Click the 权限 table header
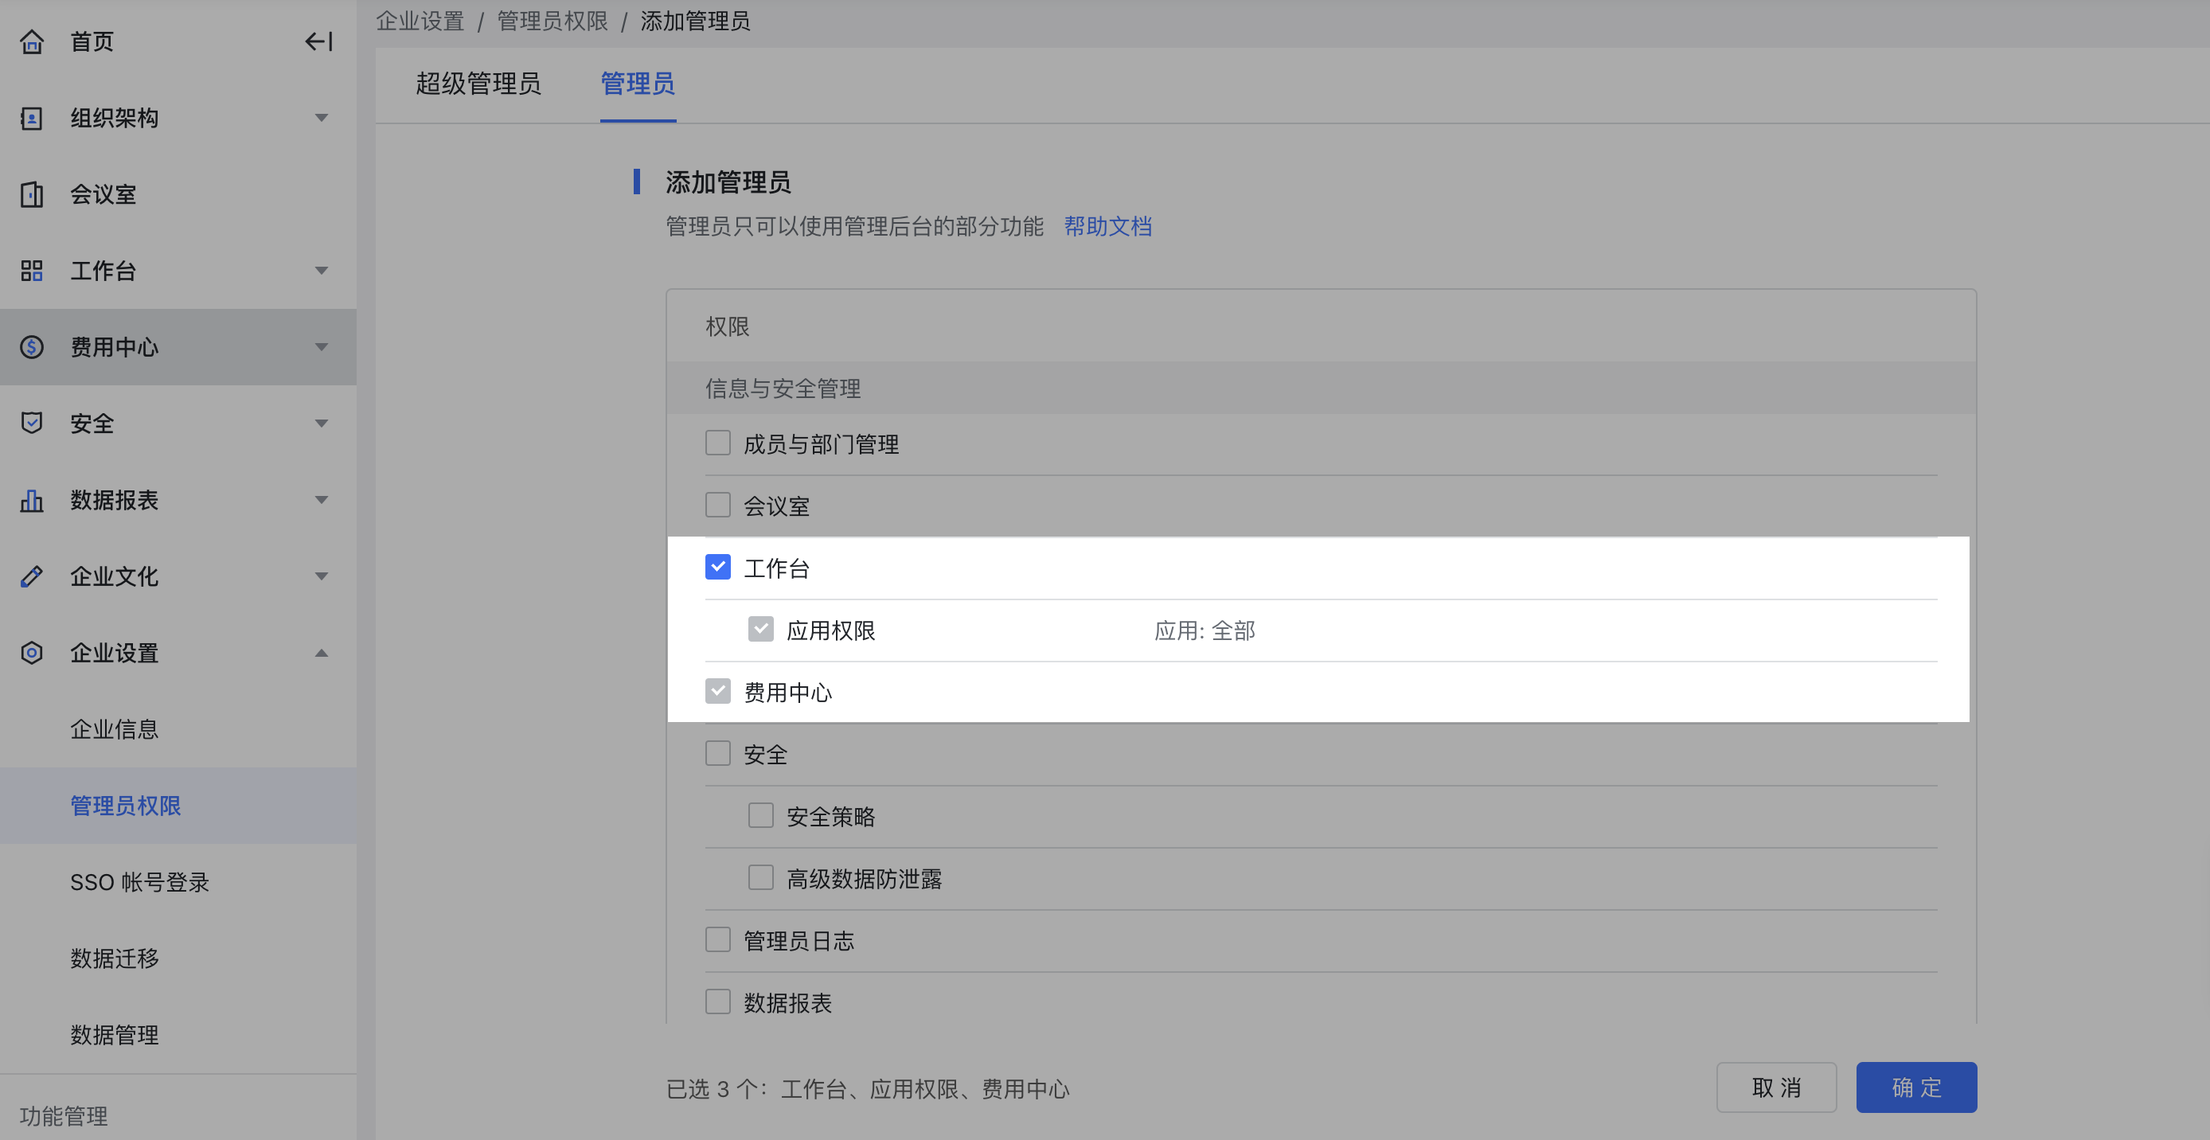This screenshot has width=2210, height=1140. click(728, 327)
